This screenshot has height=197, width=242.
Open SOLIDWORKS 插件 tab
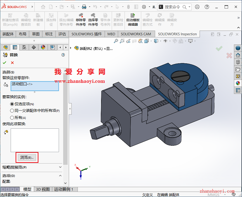(x=86, y=34)
